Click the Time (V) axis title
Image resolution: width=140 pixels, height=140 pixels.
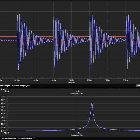click(71, 83)
